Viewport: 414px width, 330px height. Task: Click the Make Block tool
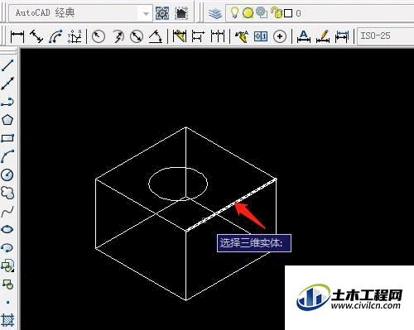[7, 284]
